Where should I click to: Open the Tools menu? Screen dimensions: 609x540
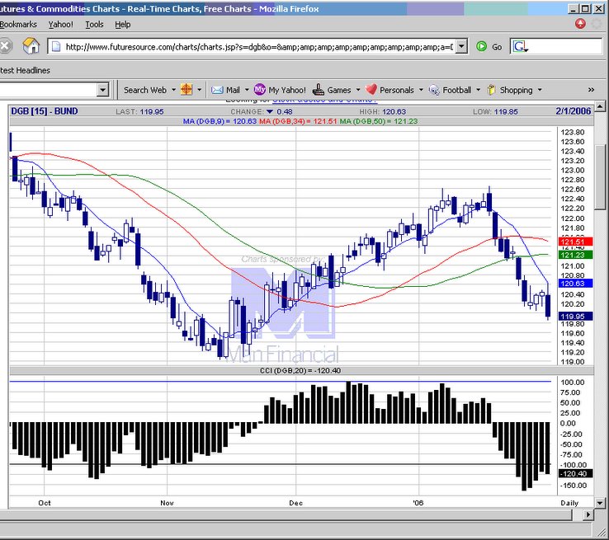point(94,25)
